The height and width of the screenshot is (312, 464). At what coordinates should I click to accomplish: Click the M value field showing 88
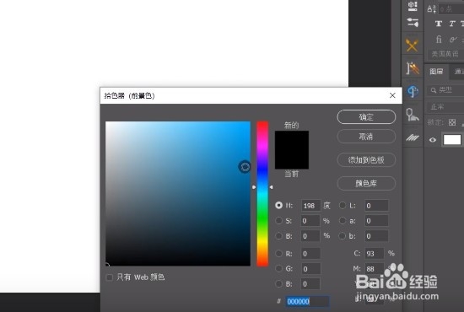pyautogui.click(x=375, y=268)
